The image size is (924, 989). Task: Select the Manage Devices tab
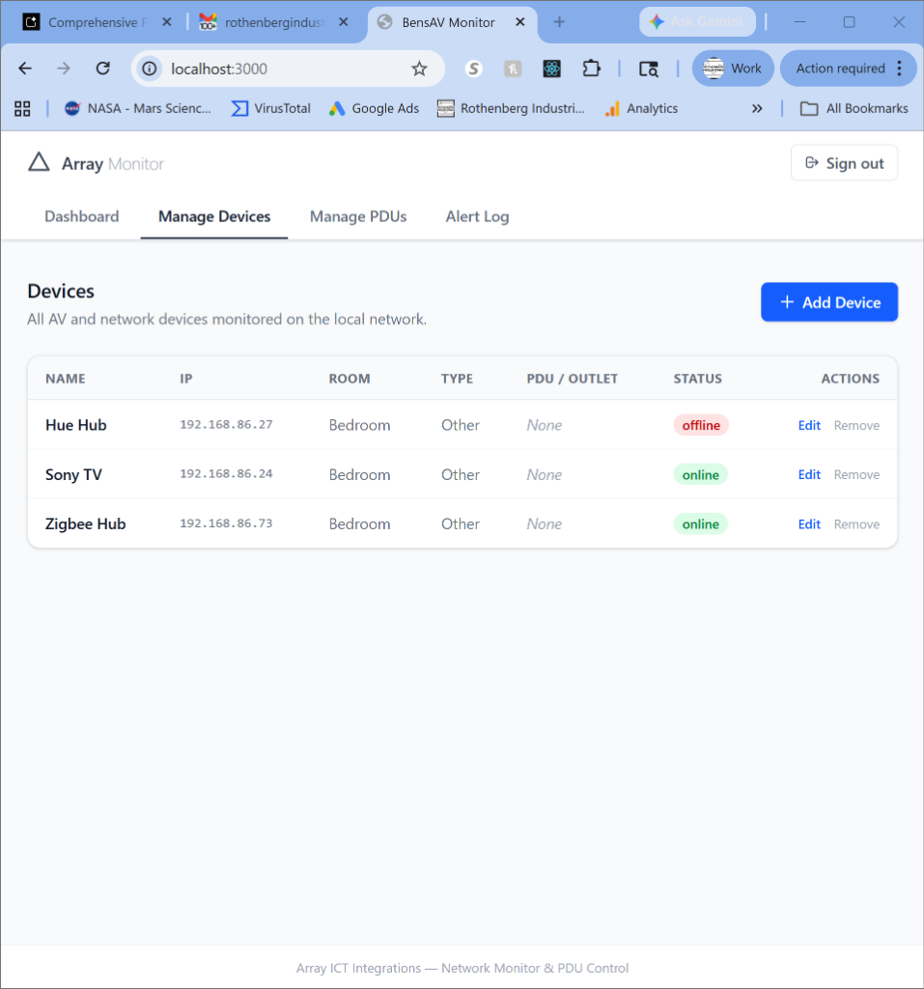[x=214, y=216]
